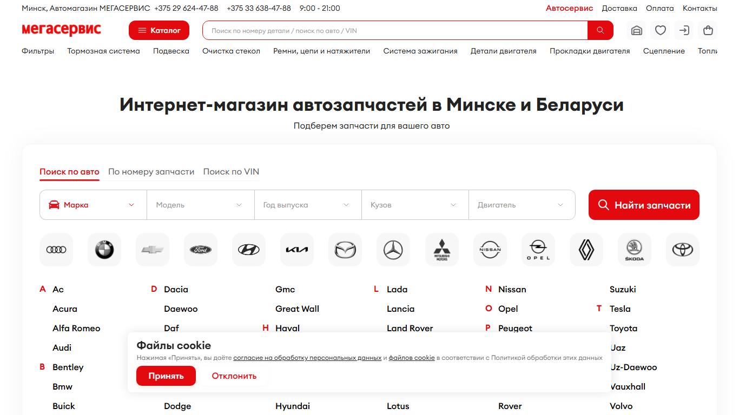
Task: Click the garage icon in header
Action: pyautogui.click(x=637, y=30)
